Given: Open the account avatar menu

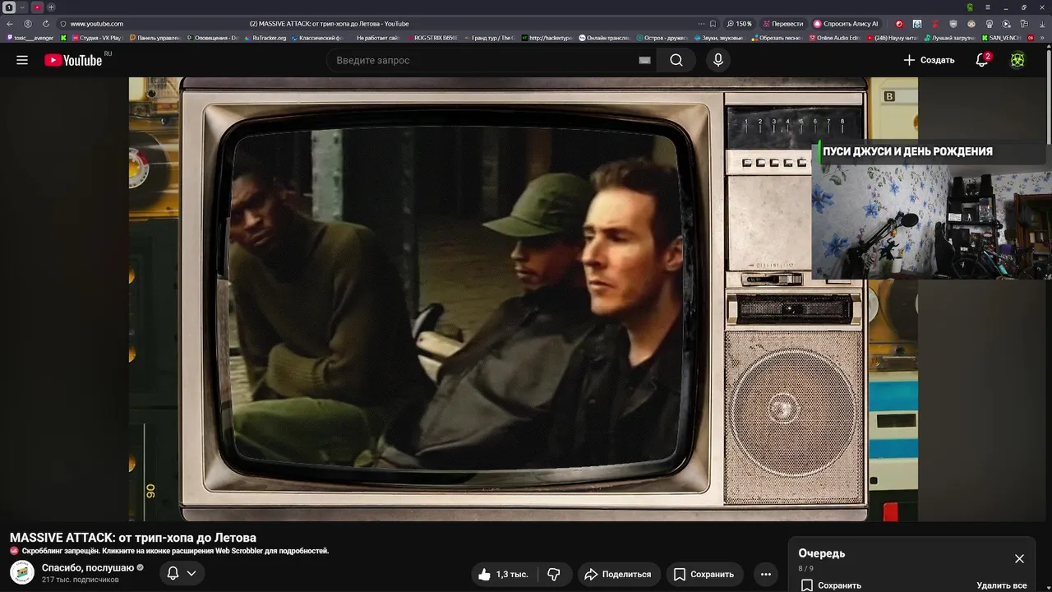Looking at the screenshot, I should tap(1017, 60).
